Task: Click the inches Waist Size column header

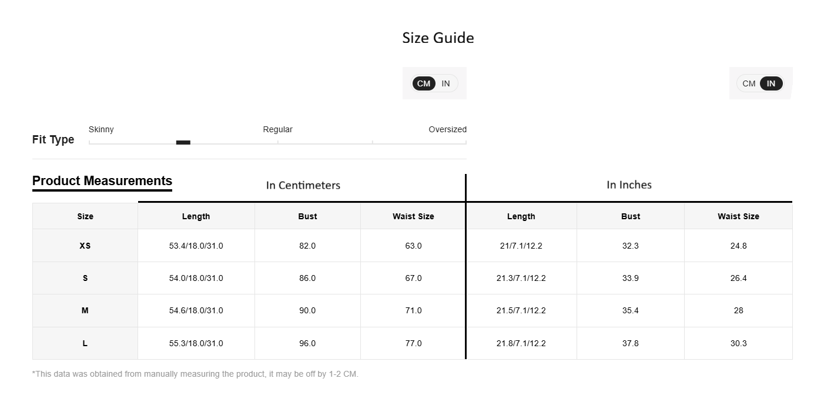Action: tap(738, 216)
